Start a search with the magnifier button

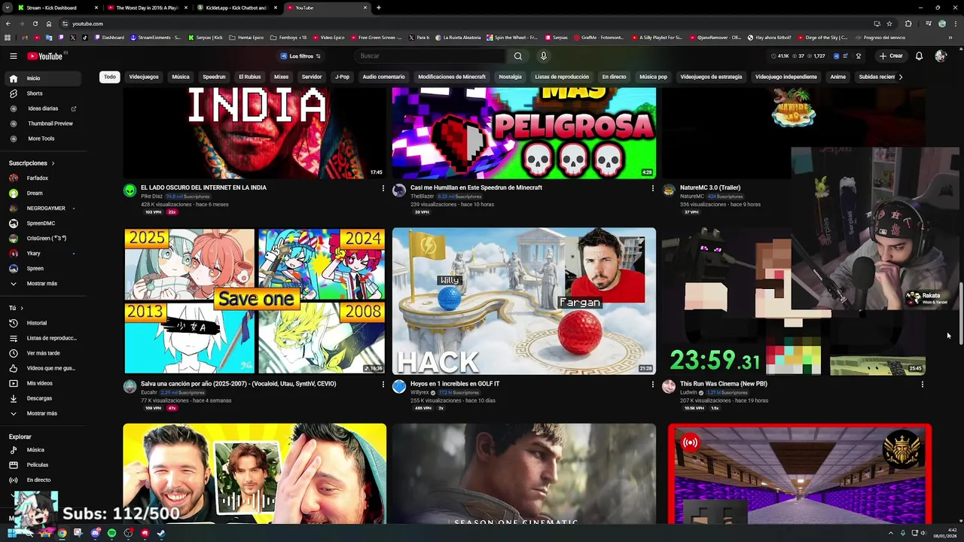click(x=517, y=56)
